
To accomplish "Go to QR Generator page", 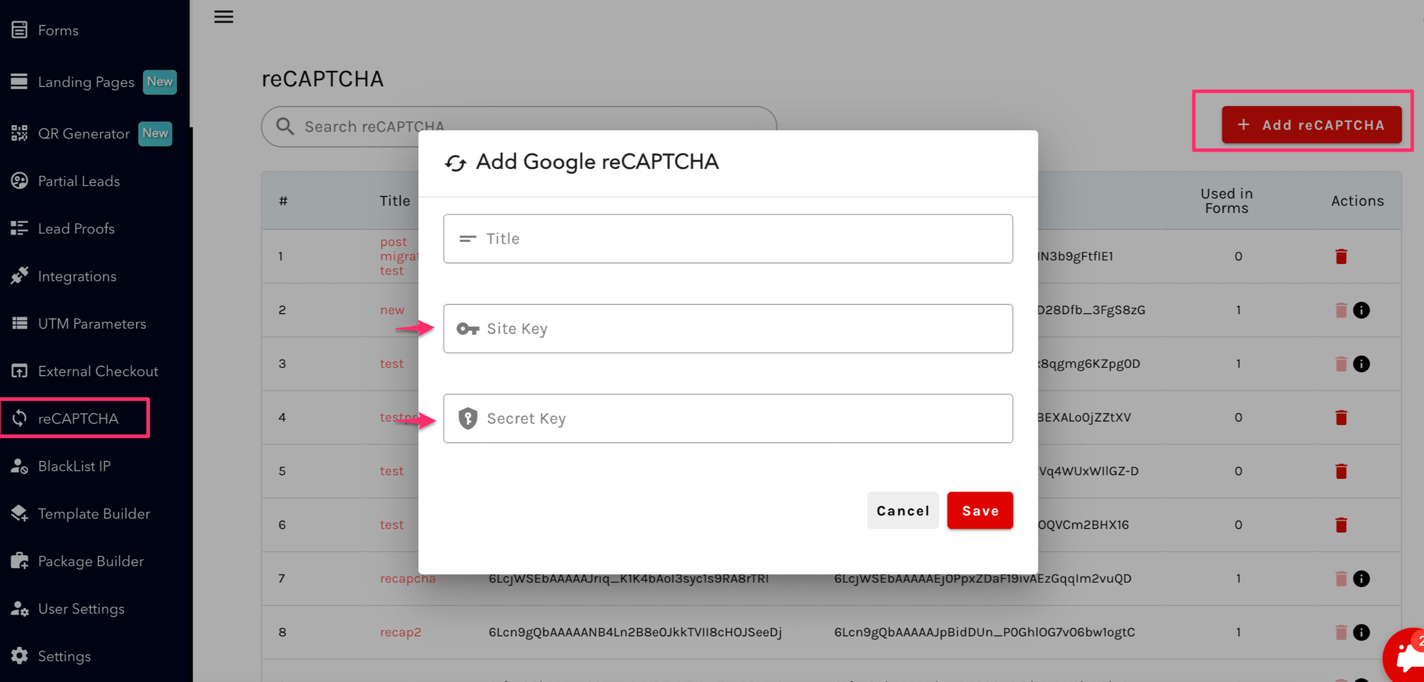I will 84,134.
